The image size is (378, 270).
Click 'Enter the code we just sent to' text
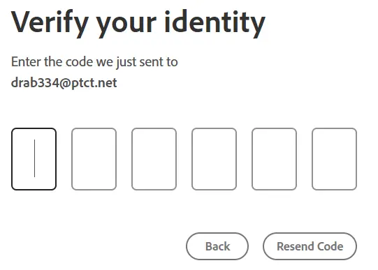click(x=94, y=62)
